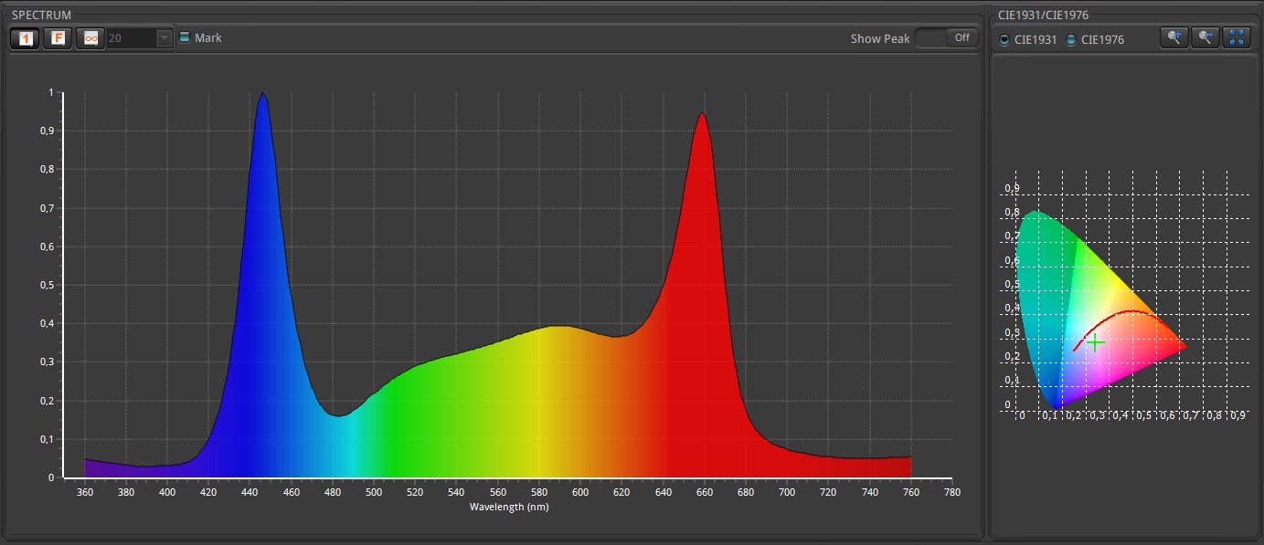Activate the infinity continuous measurement icon
This screenshot has height=545, width=1264.
(x=90, y=38)
